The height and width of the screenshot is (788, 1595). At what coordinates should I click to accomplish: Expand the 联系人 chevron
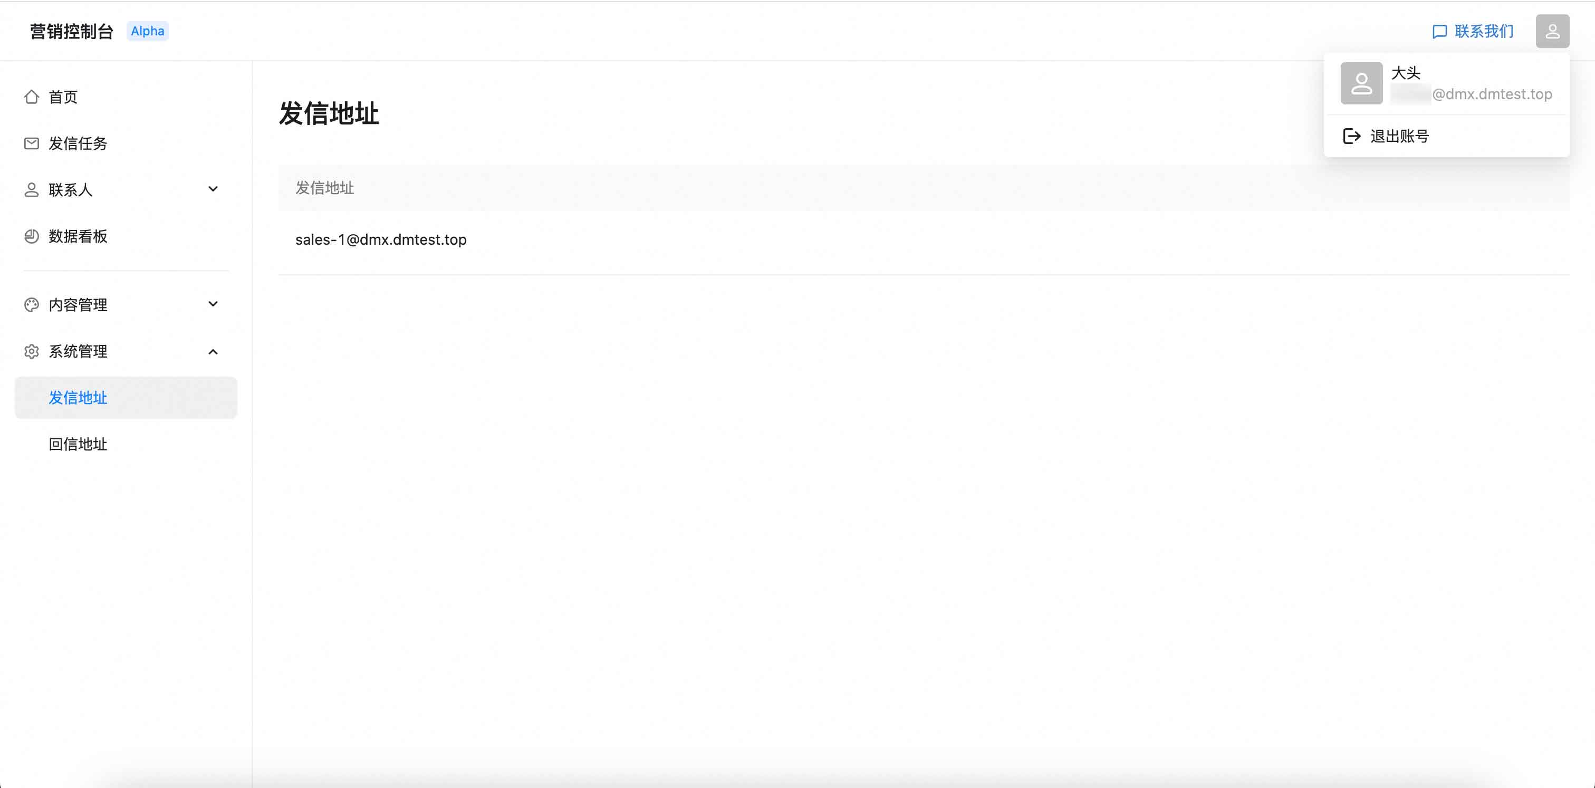pyautogui.click(x=213, y=189)
